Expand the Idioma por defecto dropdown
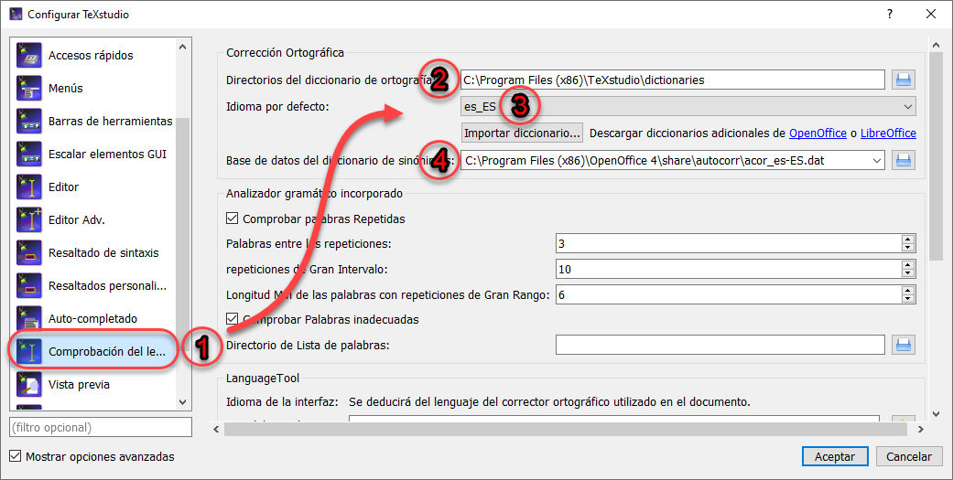The width and height of the screenshot is (953, 480). (x=907, y=106)
